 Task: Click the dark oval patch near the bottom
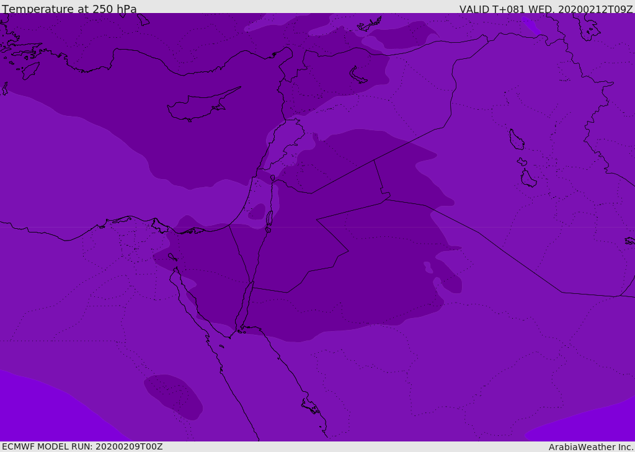pyautogui.click(x=173, y=395)
